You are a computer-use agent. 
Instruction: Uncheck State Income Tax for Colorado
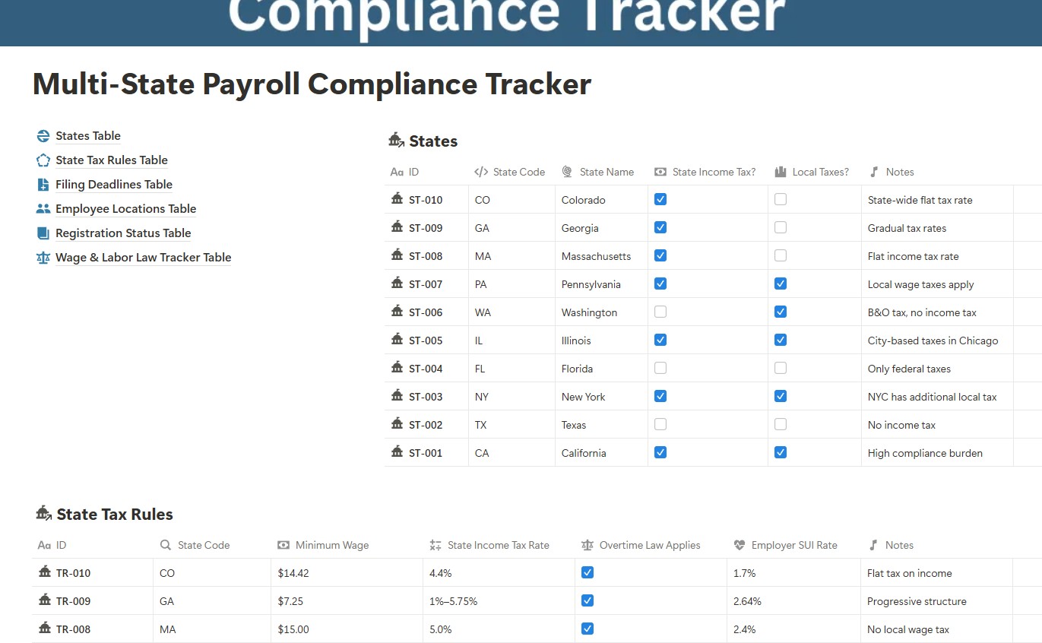[660, 198]
